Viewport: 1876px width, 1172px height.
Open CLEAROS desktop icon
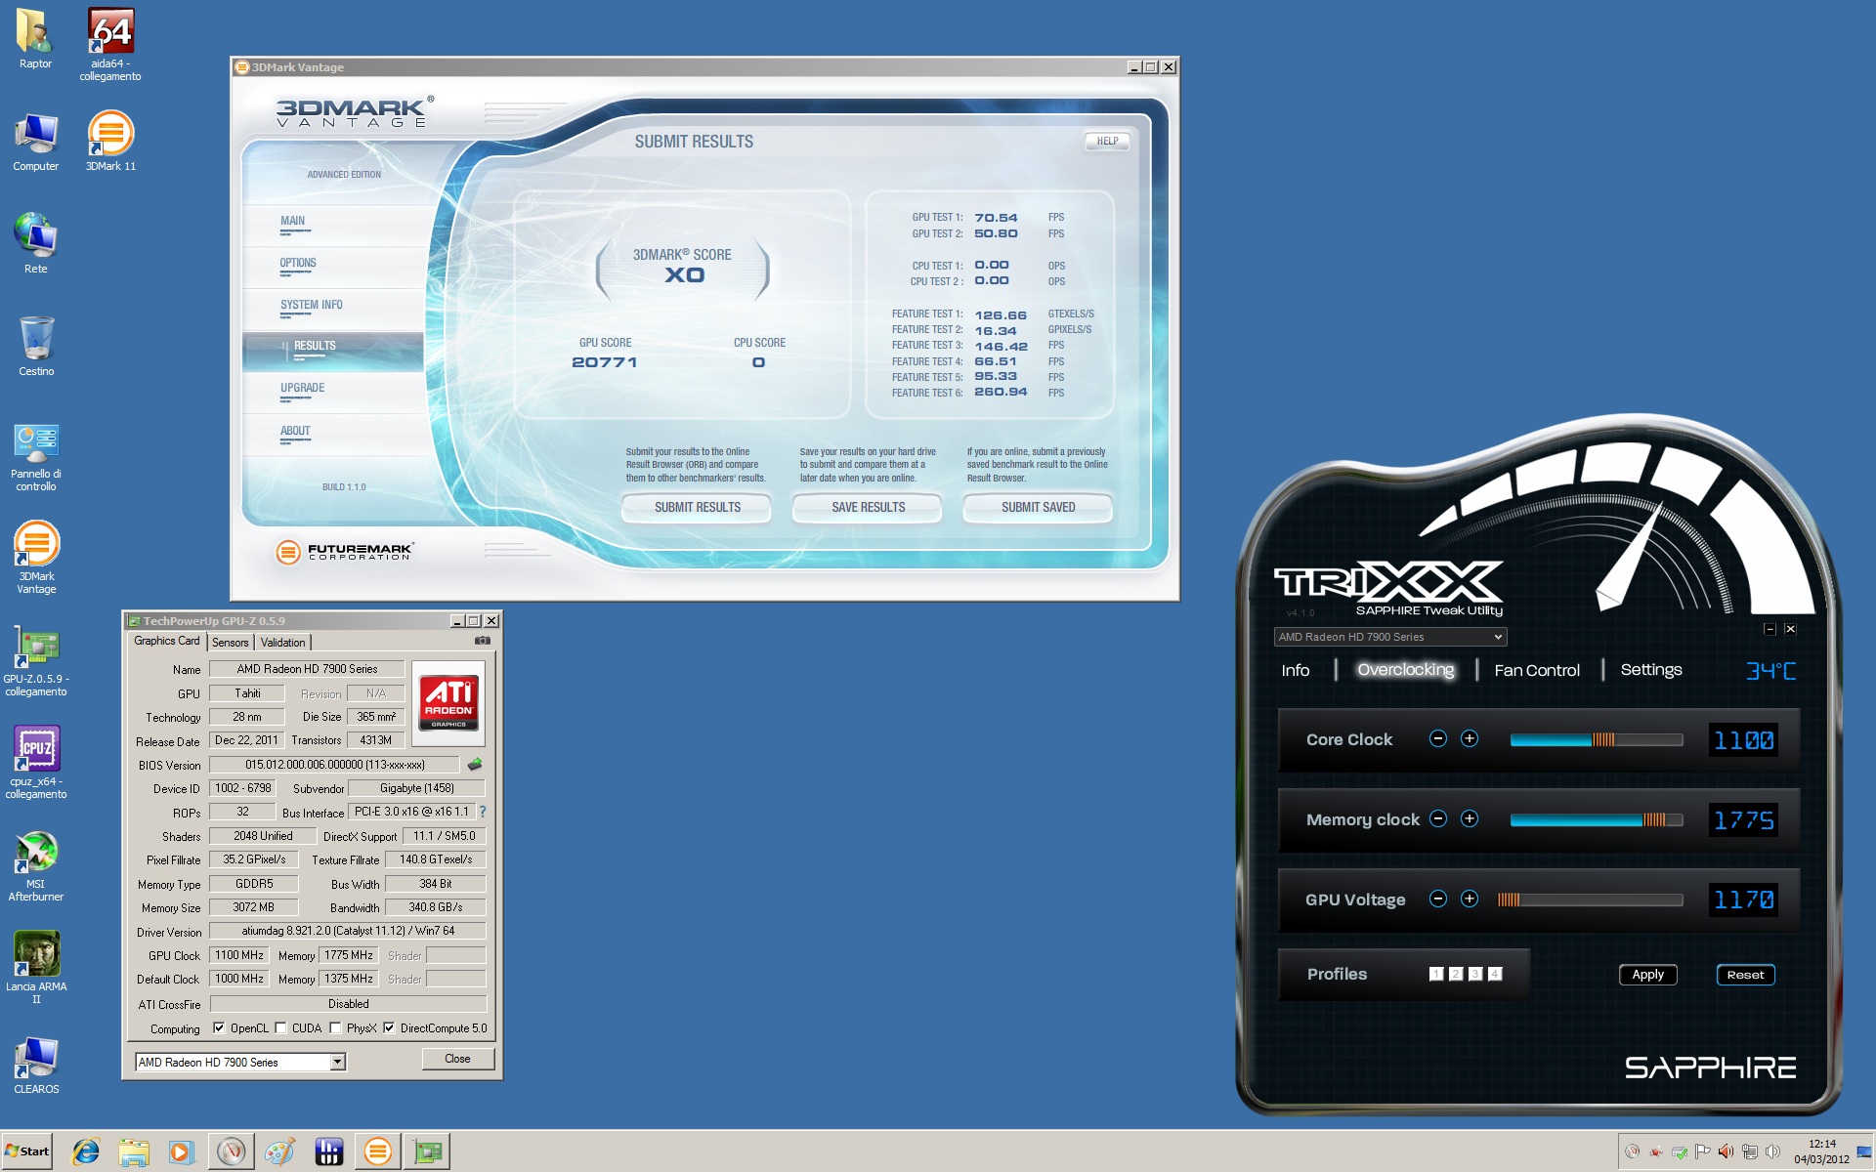click(x=35, y=1065)
